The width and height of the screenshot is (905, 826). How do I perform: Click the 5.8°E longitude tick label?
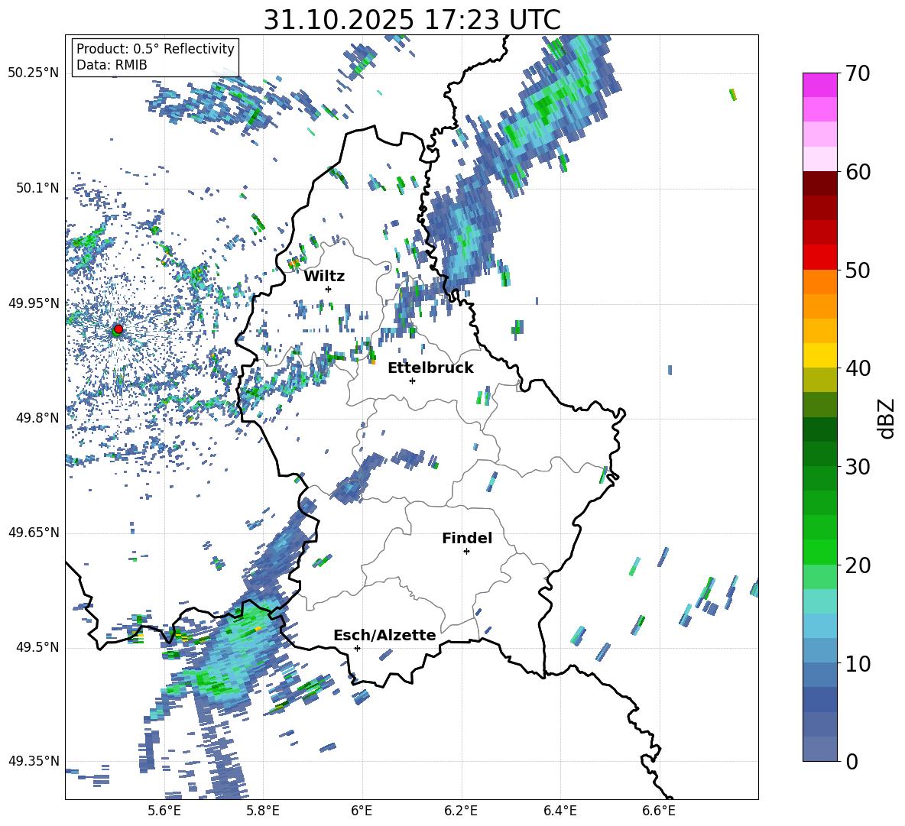pyautogui.click(x=263, y=811)
